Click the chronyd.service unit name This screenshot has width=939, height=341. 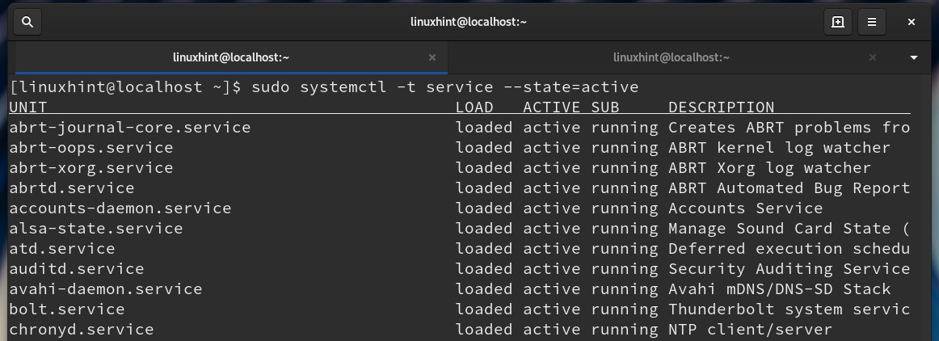pyautogui.click(x=82, y=330)
